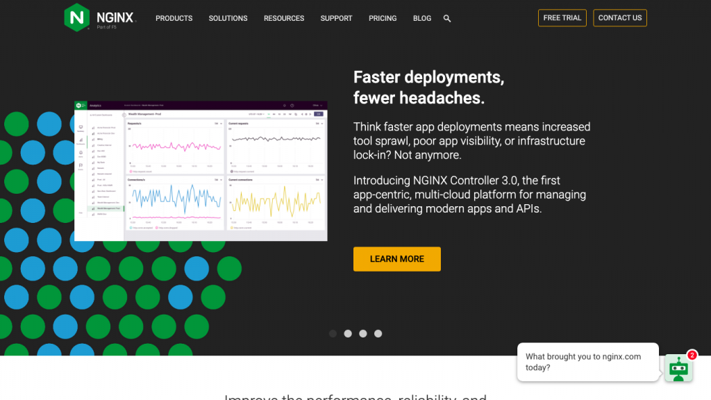Click the 'Think faster app deployments' paragraph
This screenshot has width=711, height=400.
click(471, 141)
